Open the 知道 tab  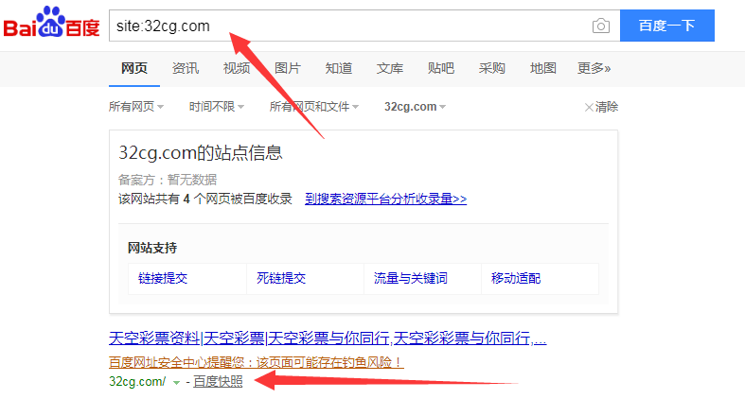pos(339,69)
